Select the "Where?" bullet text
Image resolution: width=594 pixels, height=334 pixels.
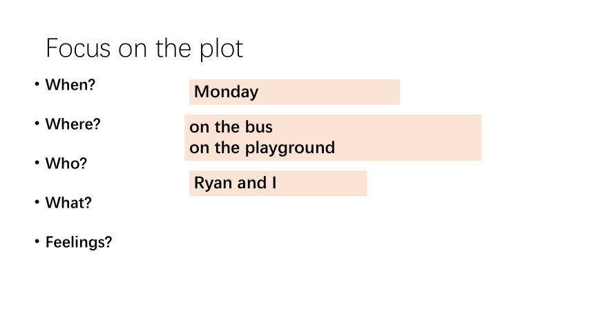pos(73,124)
